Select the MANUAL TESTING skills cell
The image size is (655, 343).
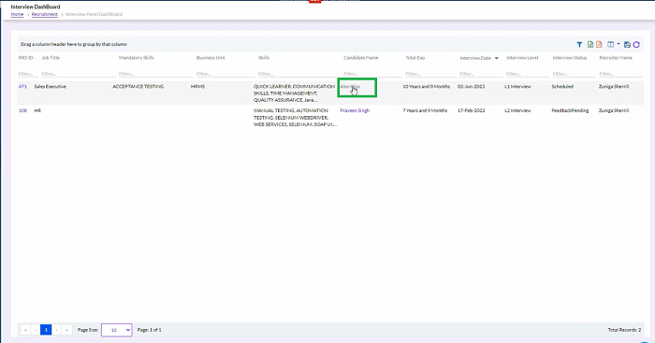[295, 117]
